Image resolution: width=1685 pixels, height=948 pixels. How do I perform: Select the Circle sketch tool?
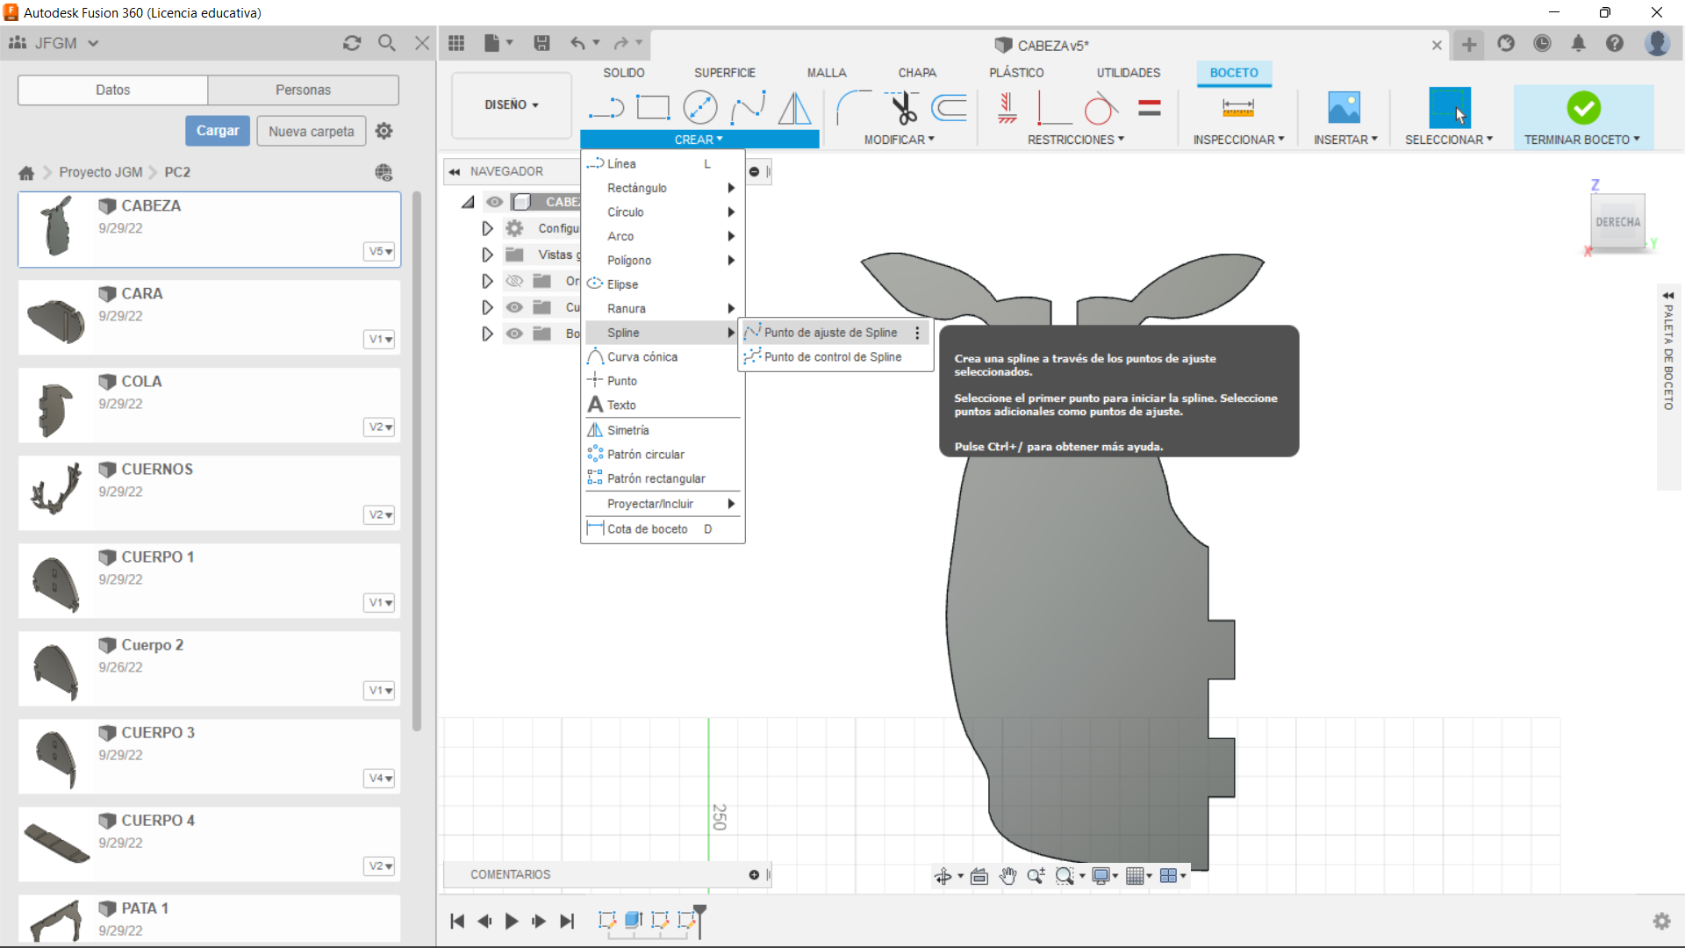coord(699,106)
